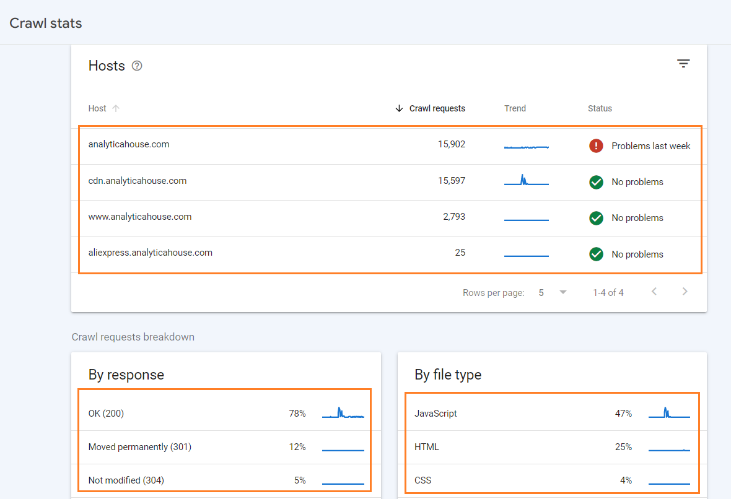Open the Moved permanently (301) row
731x499 pixels.
[225, 447]
